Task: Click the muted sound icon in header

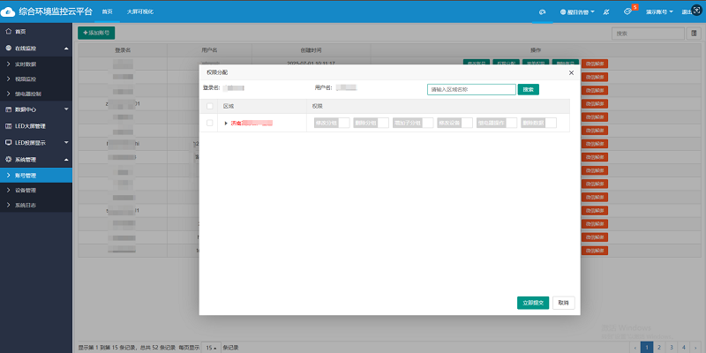Action: pyautogui.click(x=605, y=12)
